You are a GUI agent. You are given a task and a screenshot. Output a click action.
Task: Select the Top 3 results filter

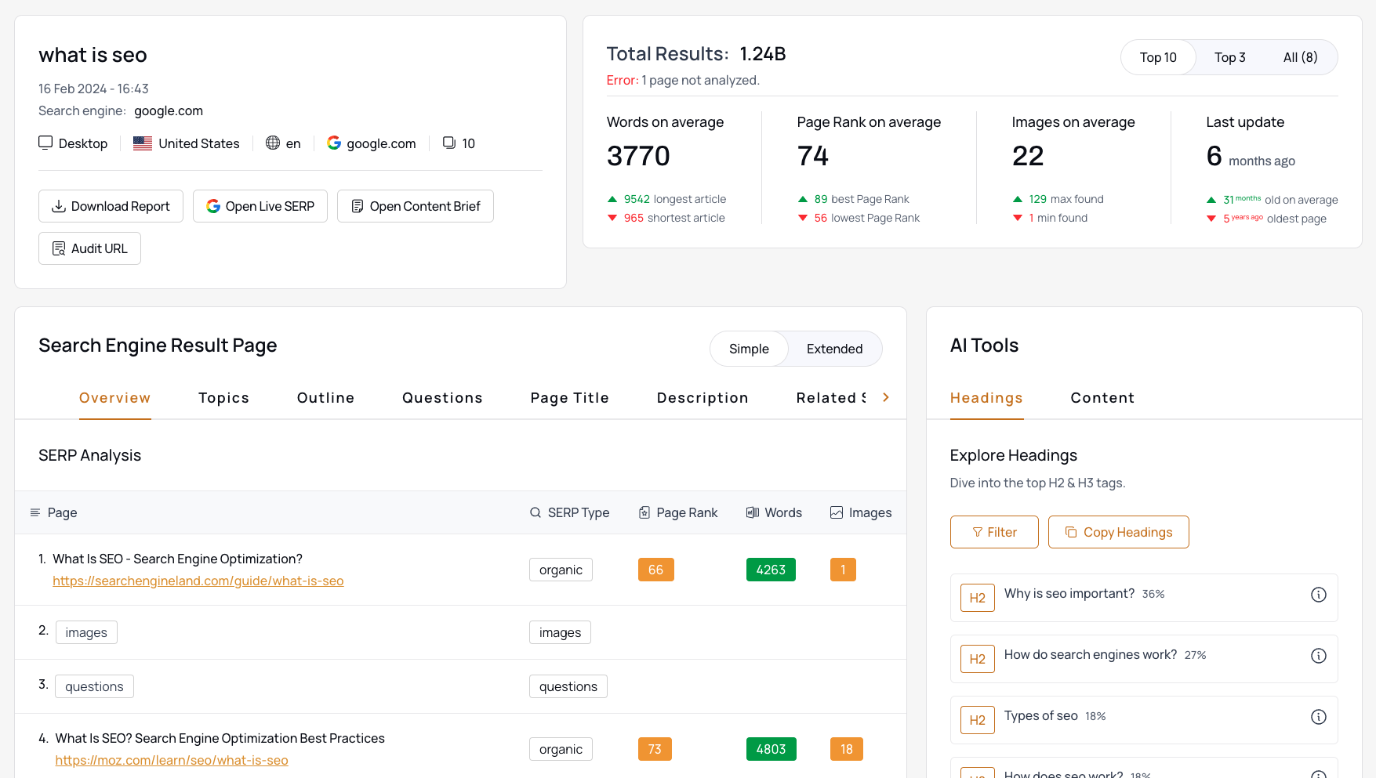[x=1229, y=56]
